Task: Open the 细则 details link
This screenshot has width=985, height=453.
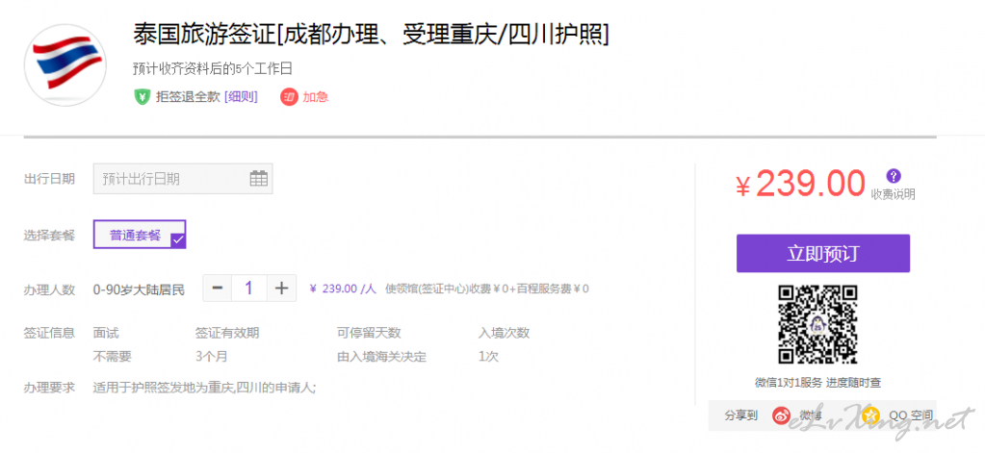Action: pyautogui.click(x=241, y=96)
